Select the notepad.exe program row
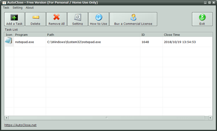The image size is (217, 131). click(108, 42)
